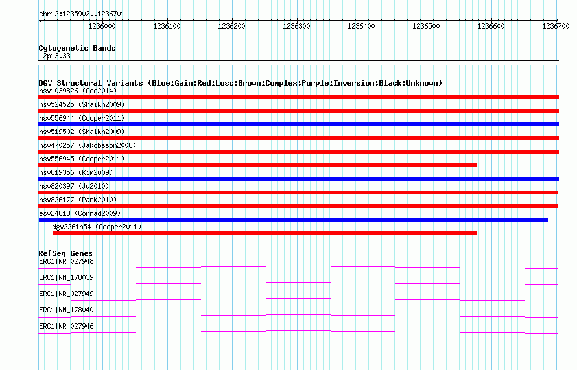
Task: Click ruler position 1236700
Action: pyautogui.click(x=556, y=26)
